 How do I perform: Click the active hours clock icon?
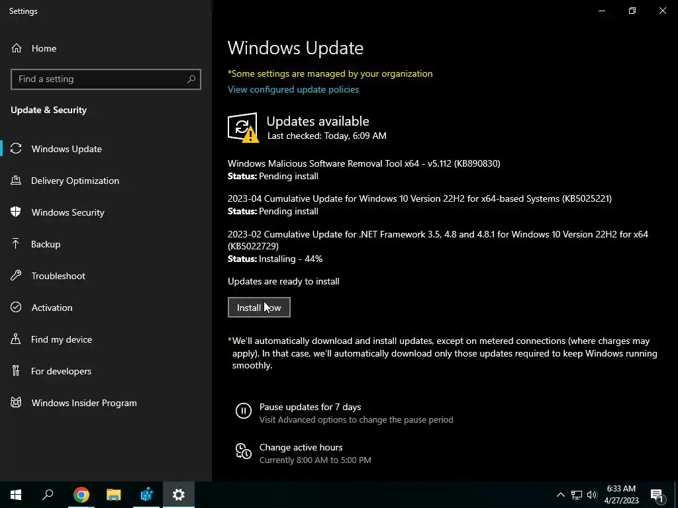[x=244, y=451]
